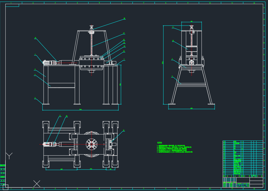The height and width of the screenshot is (191, 268).
Task: Click part callout label 19
Action: coord(35,38)
